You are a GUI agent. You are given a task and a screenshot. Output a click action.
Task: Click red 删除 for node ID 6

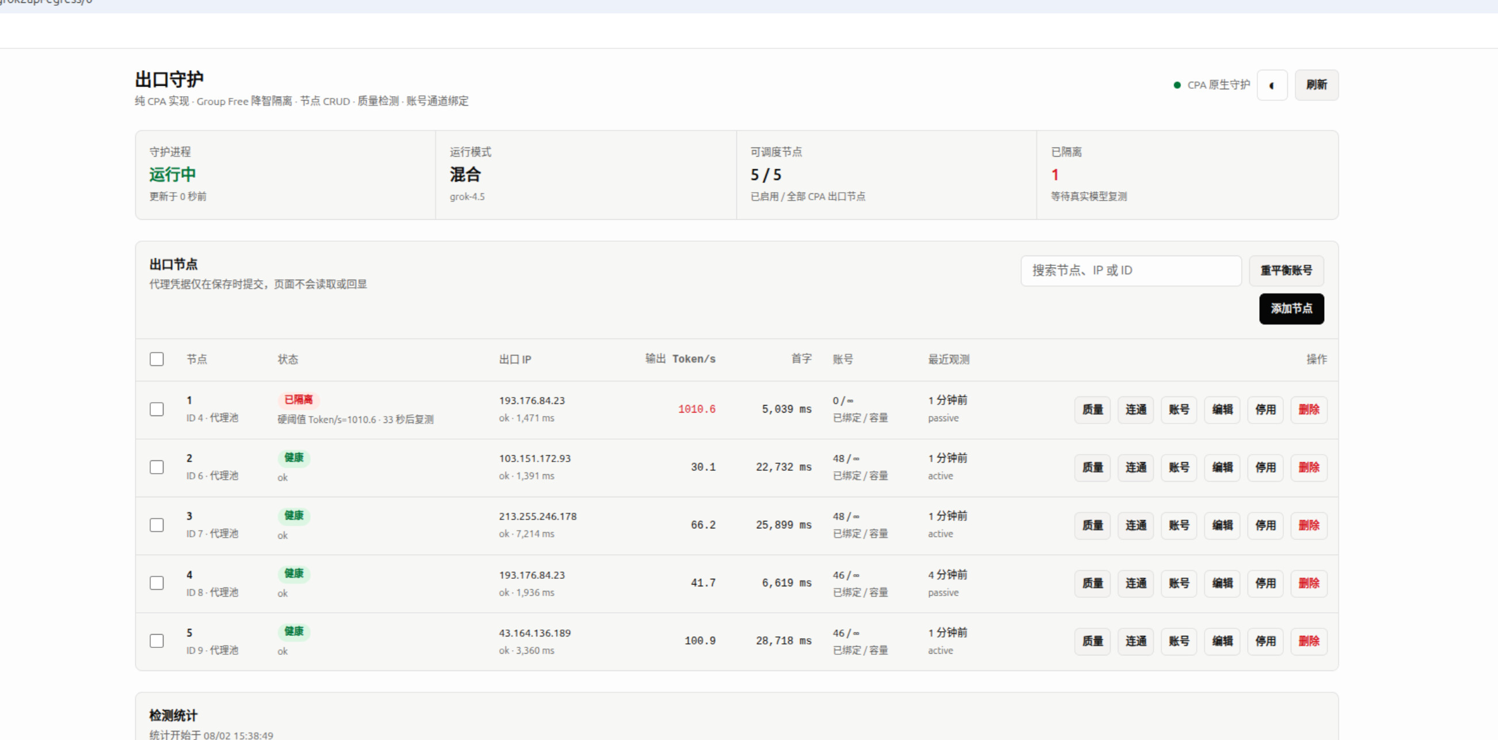1309,467
